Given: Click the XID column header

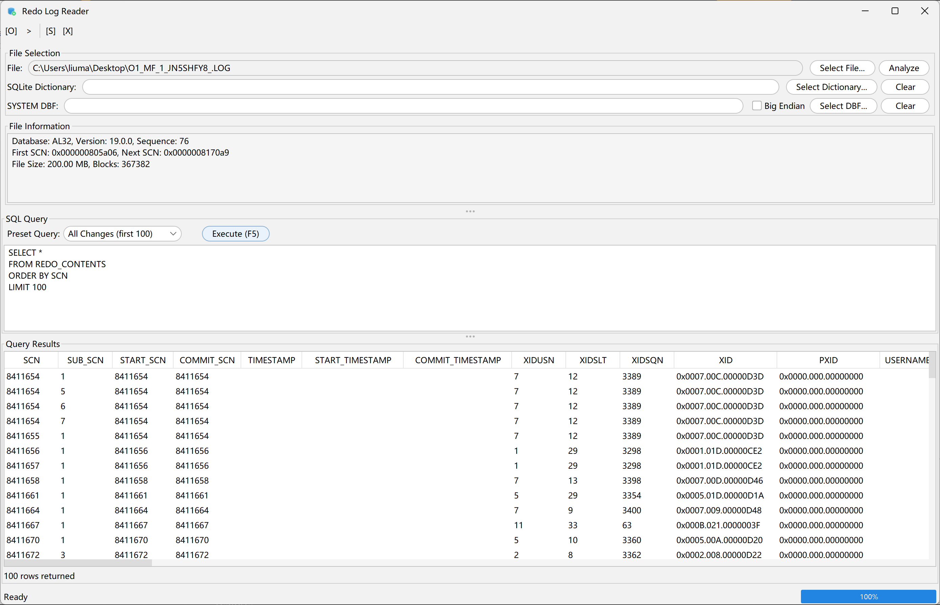Looking at the screenshot, I should click(x=725, y=360).
